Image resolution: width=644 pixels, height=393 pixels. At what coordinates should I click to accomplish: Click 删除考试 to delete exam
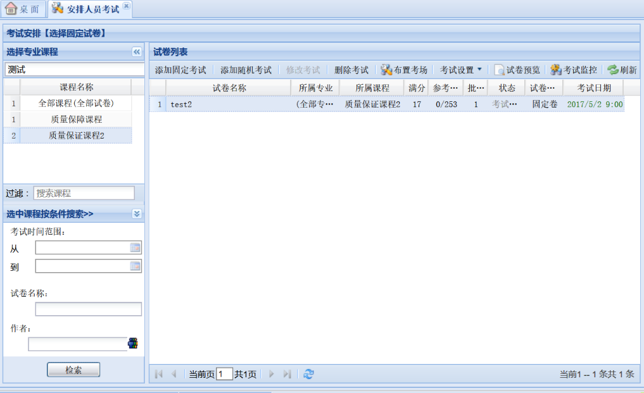[x=351, y=70]
